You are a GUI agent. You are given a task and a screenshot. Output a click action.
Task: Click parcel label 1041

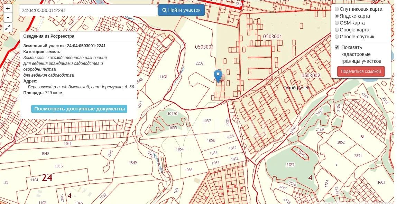point(67,144)
